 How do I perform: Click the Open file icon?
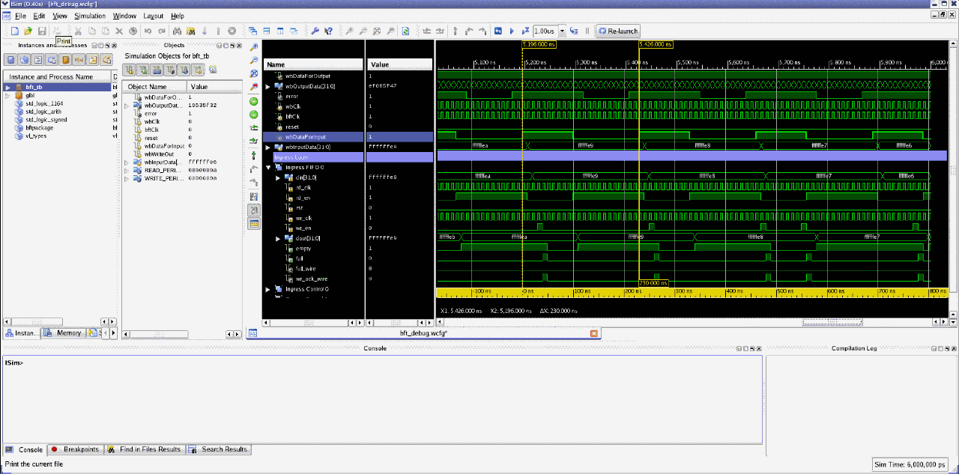pyautogui.click(x=28, y=31)
